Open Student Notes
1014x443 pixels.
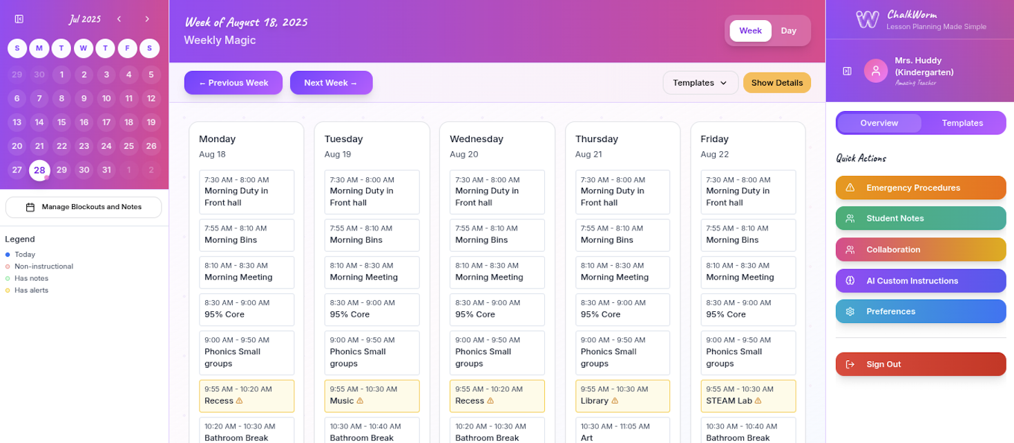[x=921, y=218]
